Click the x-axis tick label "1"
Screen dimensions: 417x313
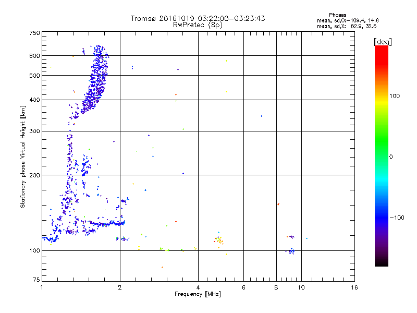coord(42,287)
